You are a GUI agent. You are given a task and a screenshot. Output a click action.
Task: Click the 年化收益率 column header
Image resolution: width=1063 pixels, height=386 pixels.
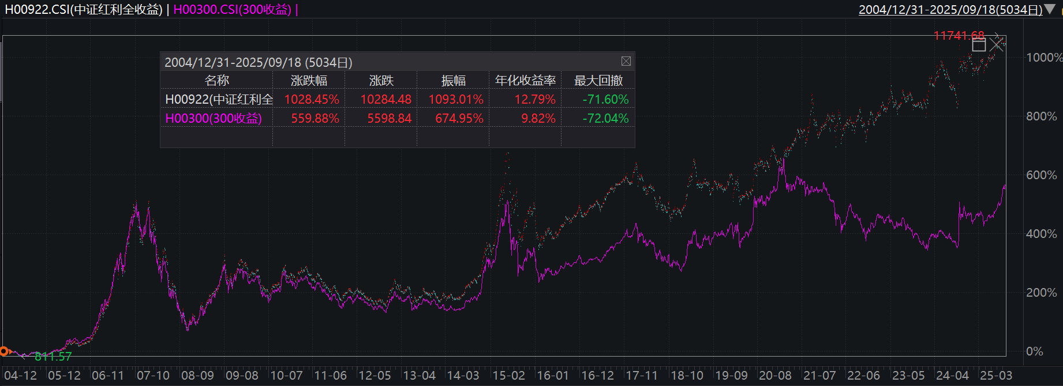pos(525,81)
